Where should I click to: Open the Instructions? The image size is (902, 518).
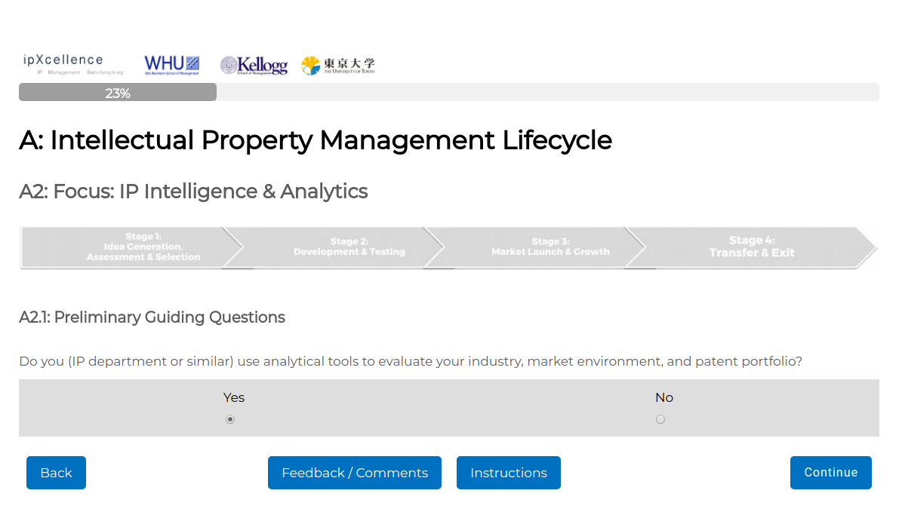(x=509, y=473)
